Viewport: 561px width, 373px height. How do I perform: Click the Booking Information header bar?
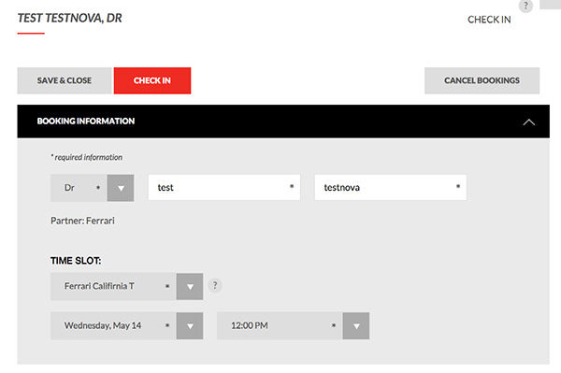[283, 122]
